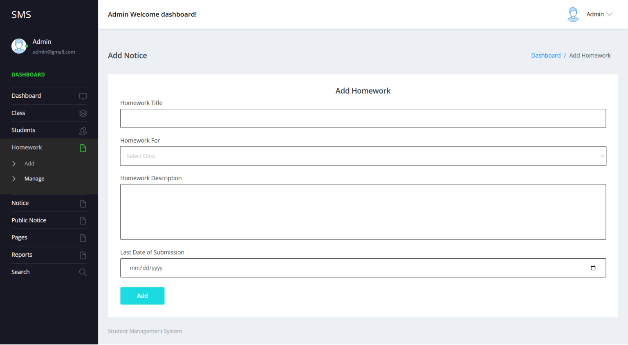
Task: Focus the Homework Description text area
Action: click(363, 212)
